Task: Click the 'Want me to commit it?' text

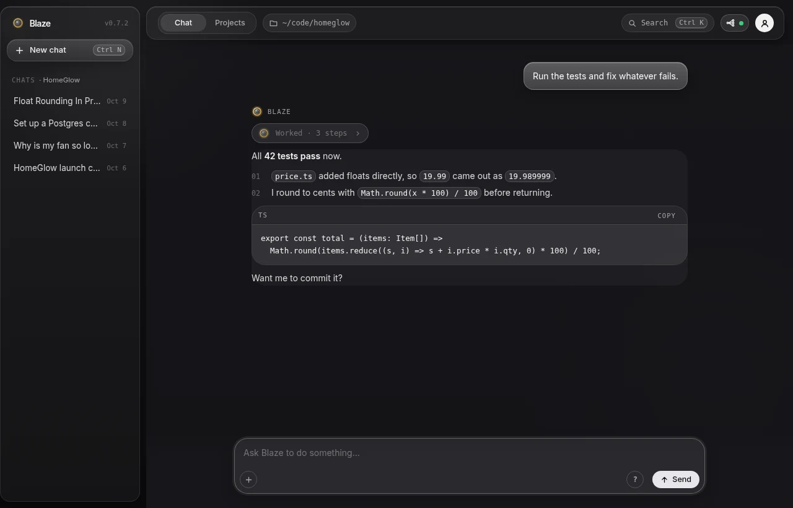Action: pos(297,278)
